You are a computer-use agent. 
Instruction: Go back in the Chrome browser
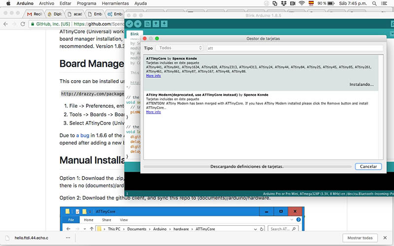[5, 24]
